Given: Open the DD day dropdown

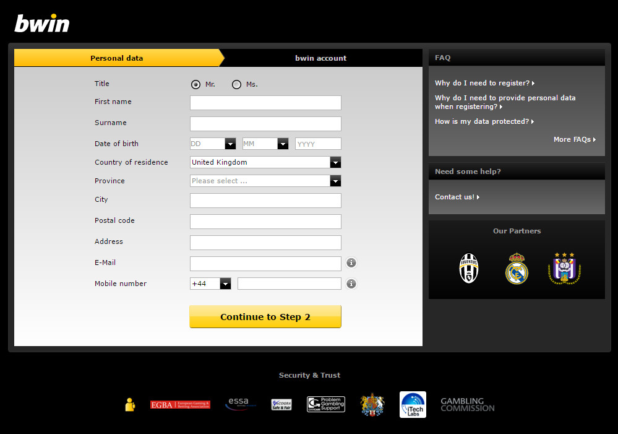Looking at the screenshot, I should (x=213, y=144).
